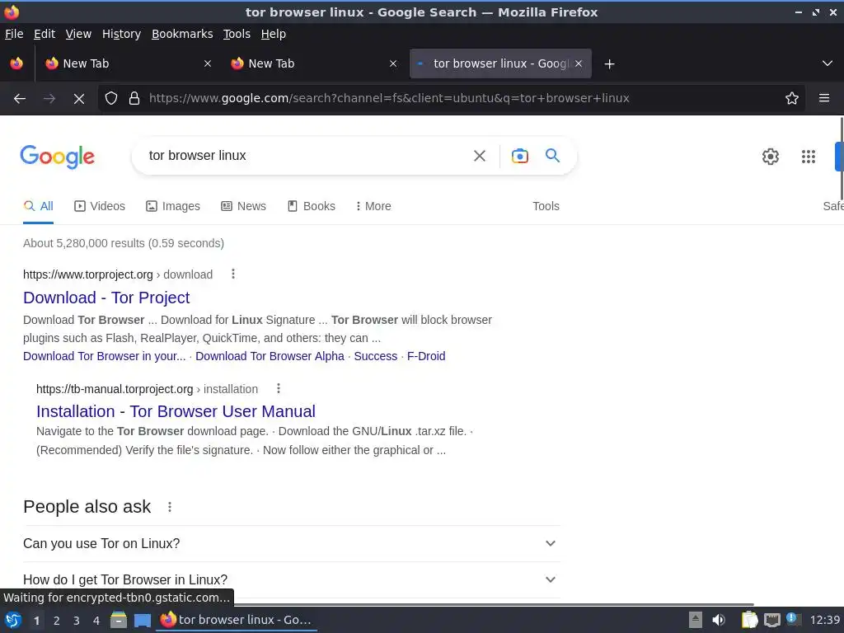
Task: Open options for tb-manual installation result
Action: [279, 389]
